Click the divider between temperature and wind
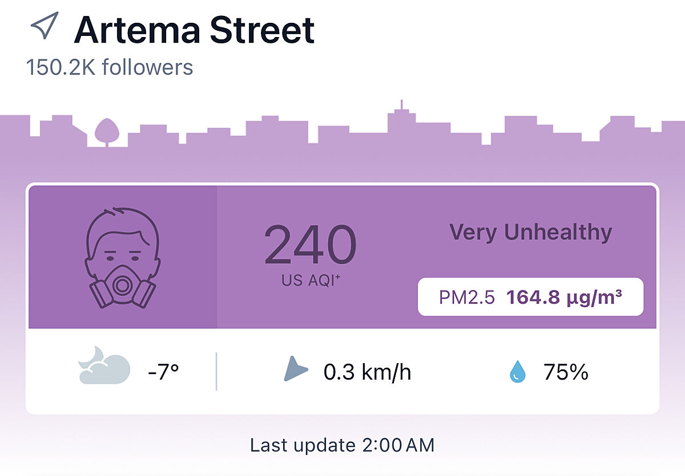 point(216,372)
